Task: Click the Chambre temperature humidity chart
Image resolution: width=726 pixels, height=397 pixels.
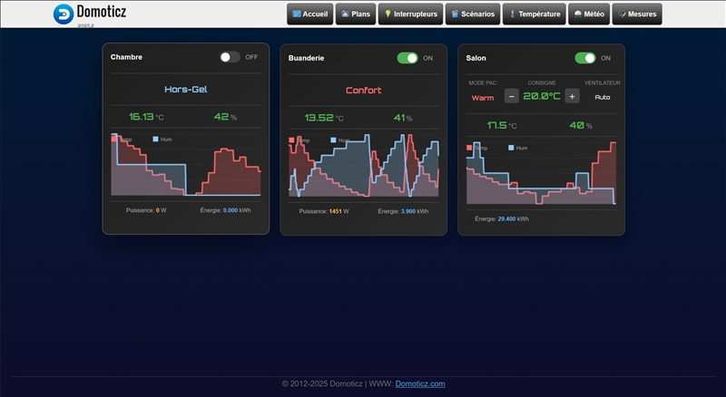Action: (186, 164)
